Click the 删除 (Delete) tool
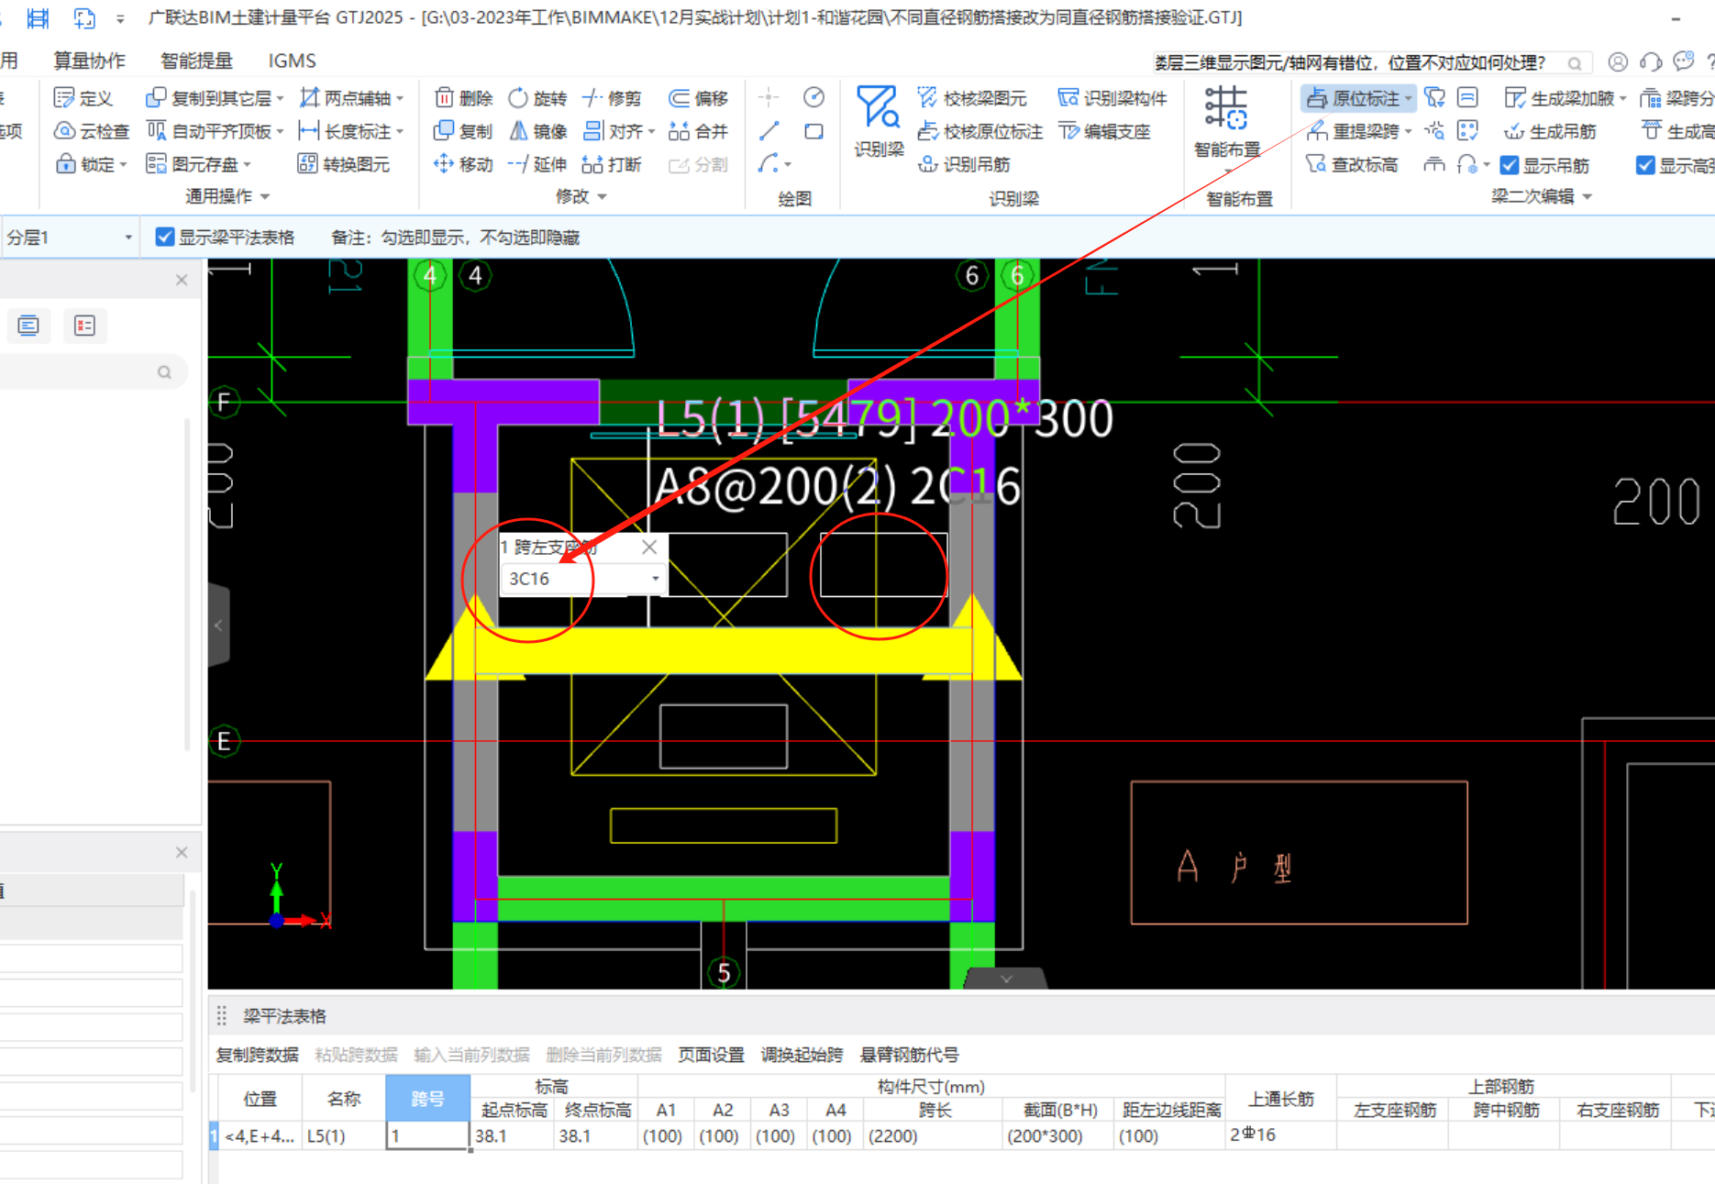 pyautogui.click(x=464, y=98)
